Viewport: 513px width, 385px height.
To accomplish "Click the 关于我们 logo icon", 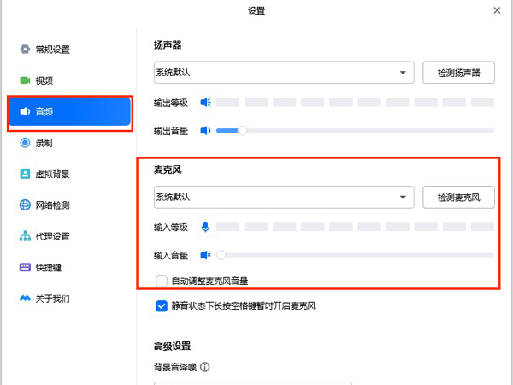I will click(x=25, y=299).
